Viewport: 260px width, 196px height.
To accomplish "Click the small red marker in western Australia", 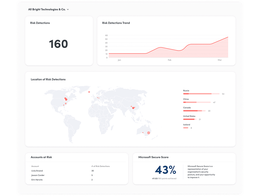I will [143, 133].
